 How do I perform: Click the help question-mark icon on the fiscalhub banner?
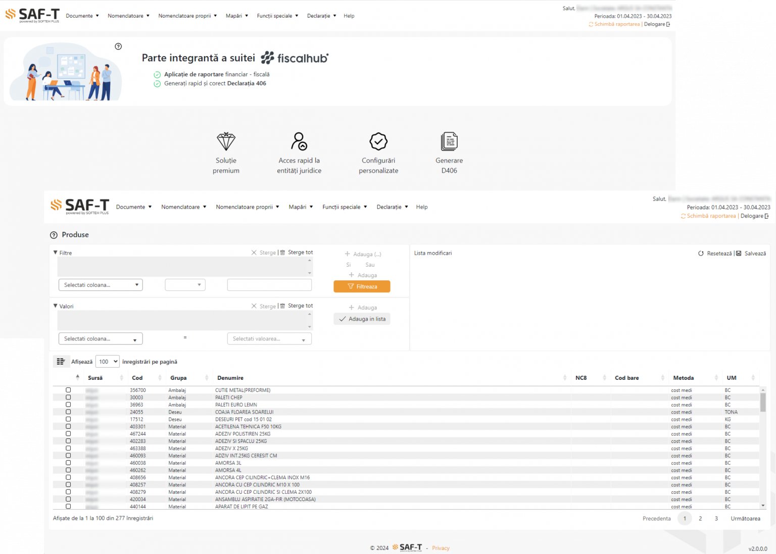click(118, 46)
